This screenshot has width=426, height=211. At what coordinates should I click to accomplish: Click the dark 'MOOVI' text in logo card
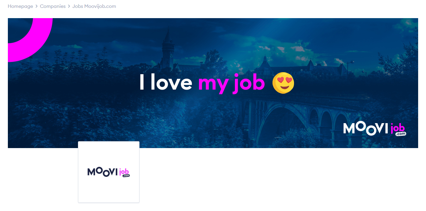pos(103,172)
